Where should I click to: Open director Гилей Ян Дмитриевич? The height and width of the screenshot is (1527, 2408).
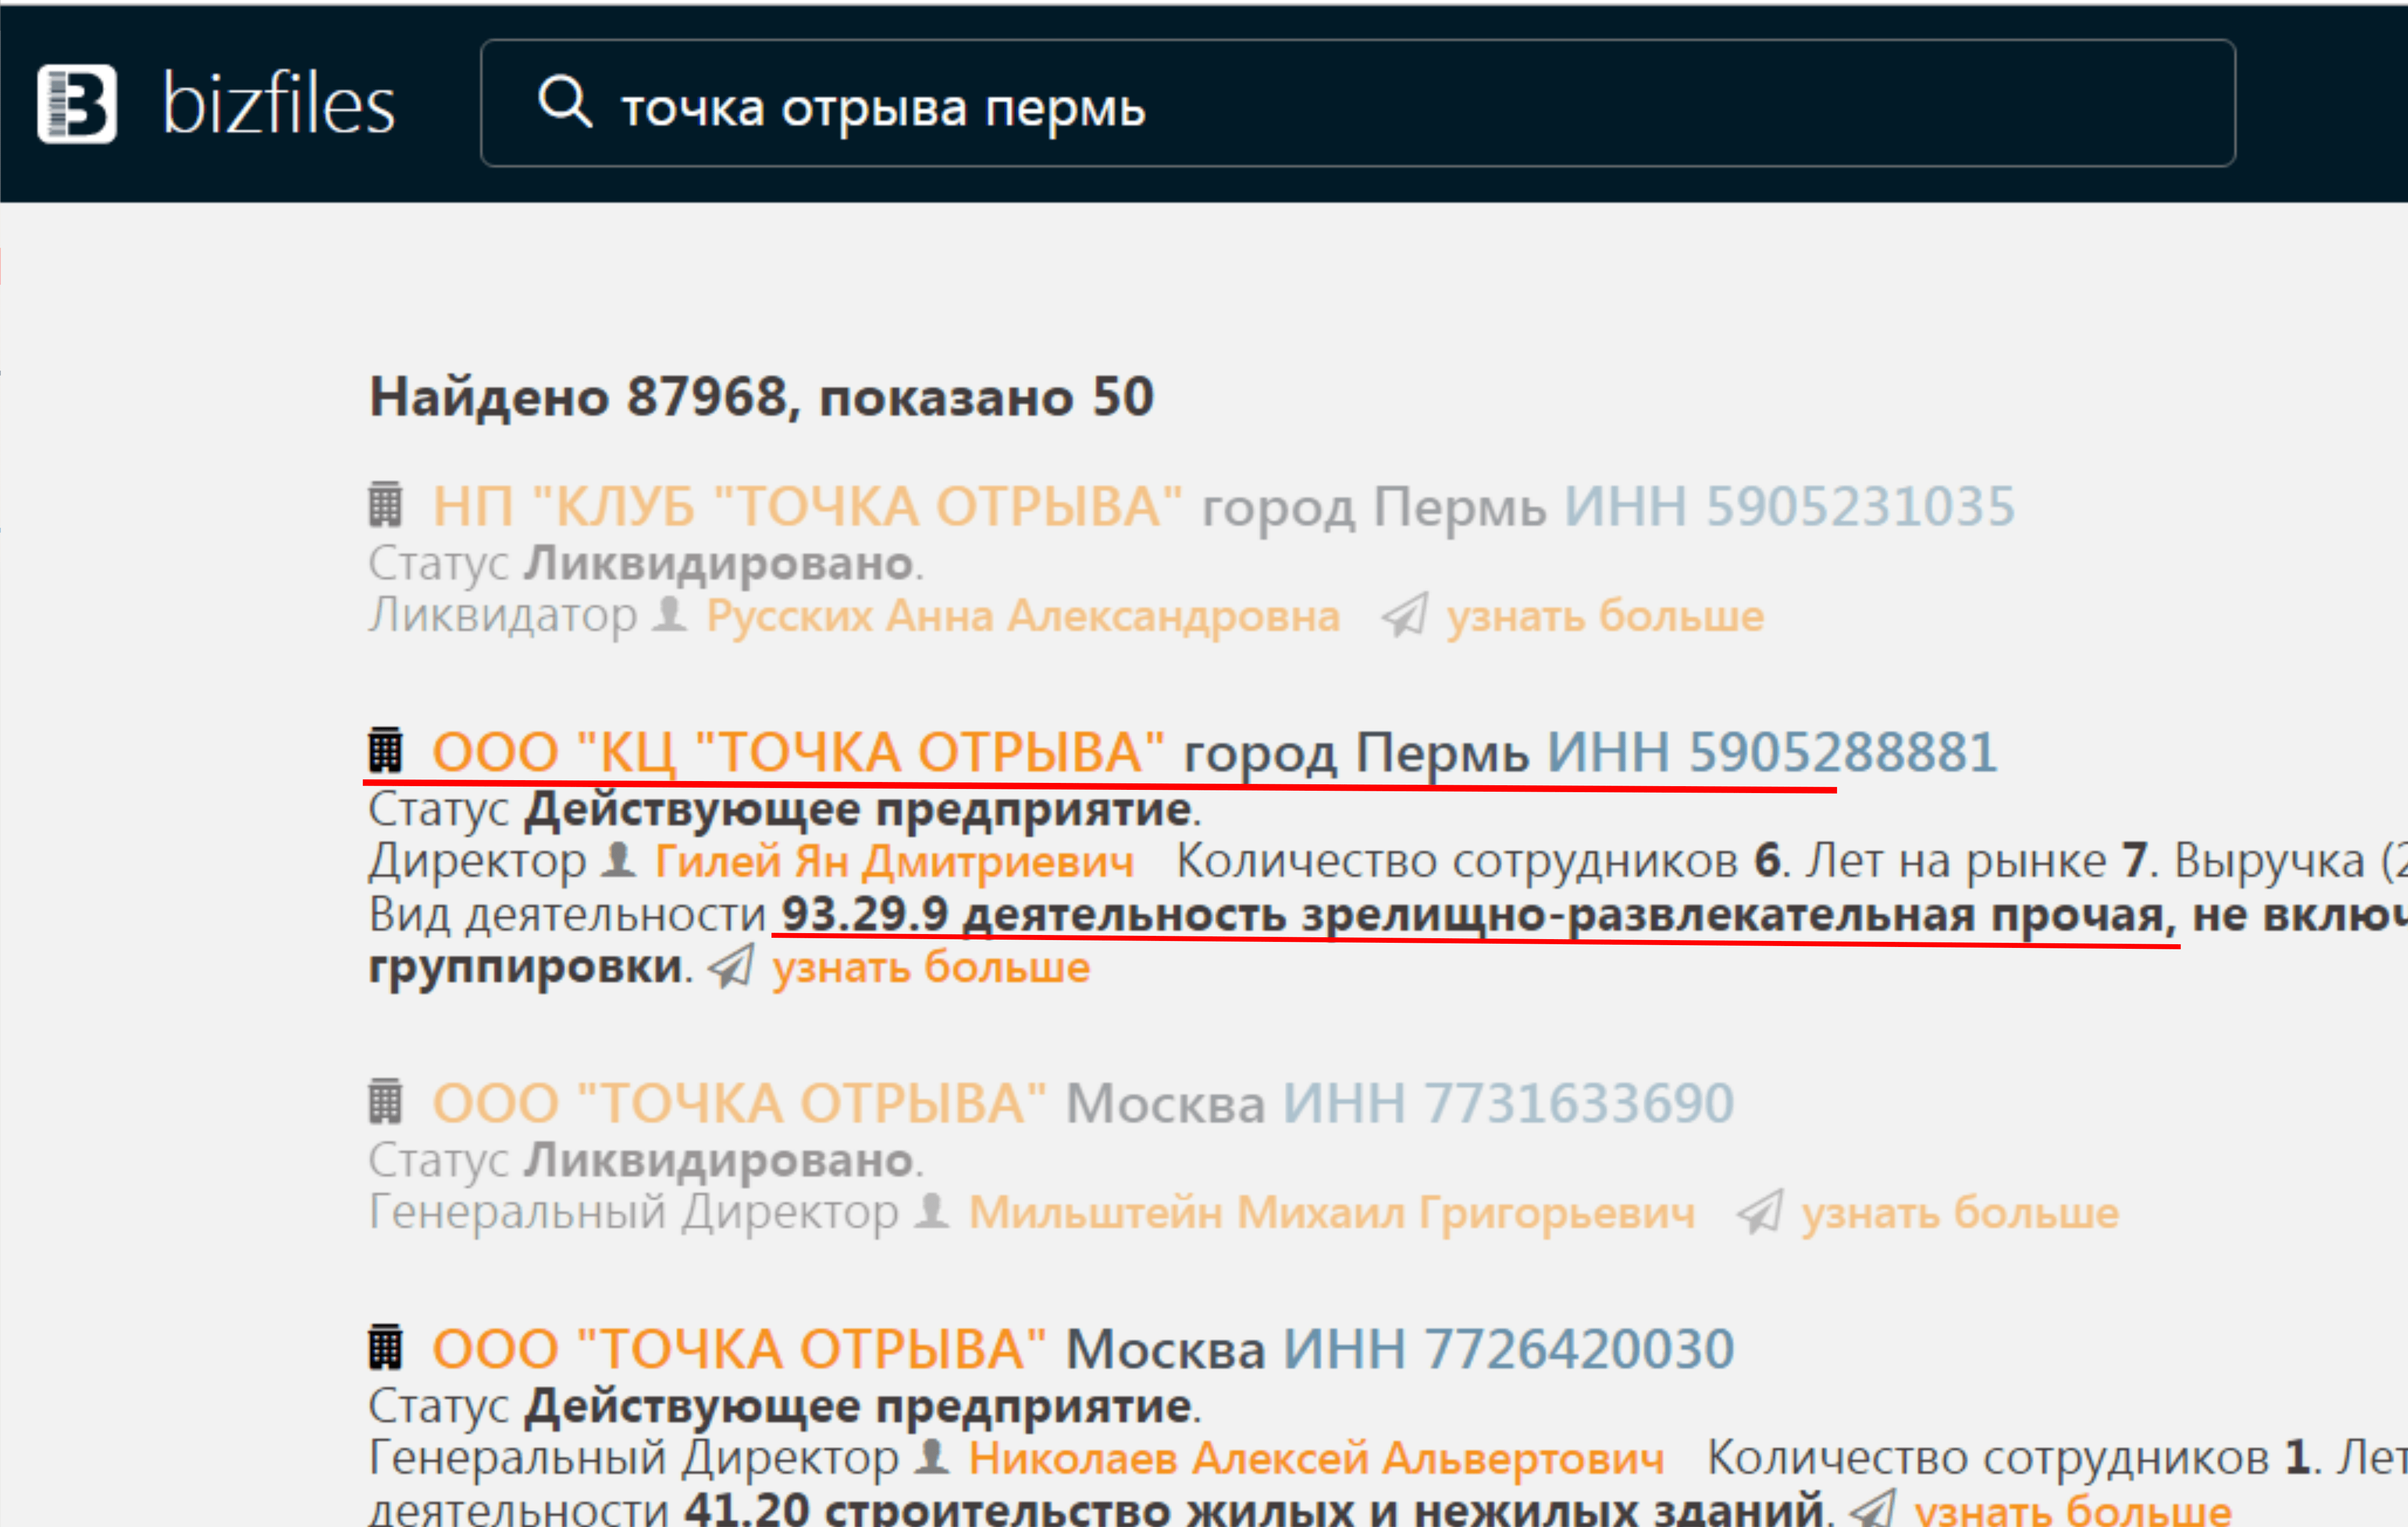894,861
